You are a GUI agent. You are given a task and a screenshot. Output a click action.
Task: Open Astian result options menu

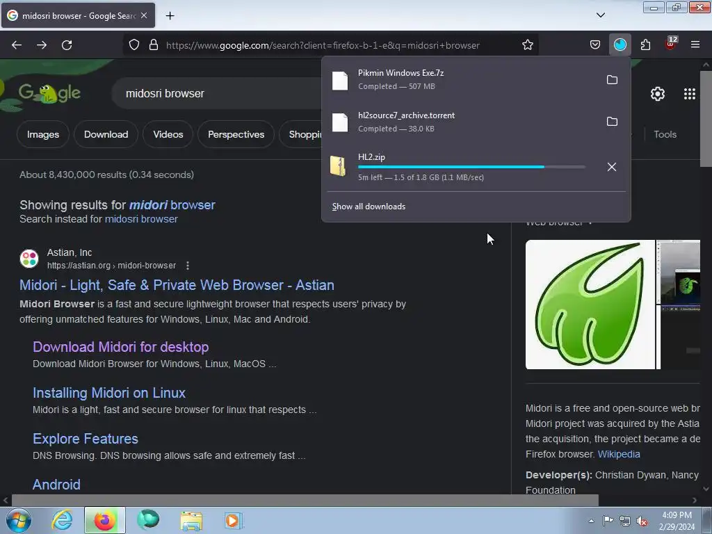188,266
